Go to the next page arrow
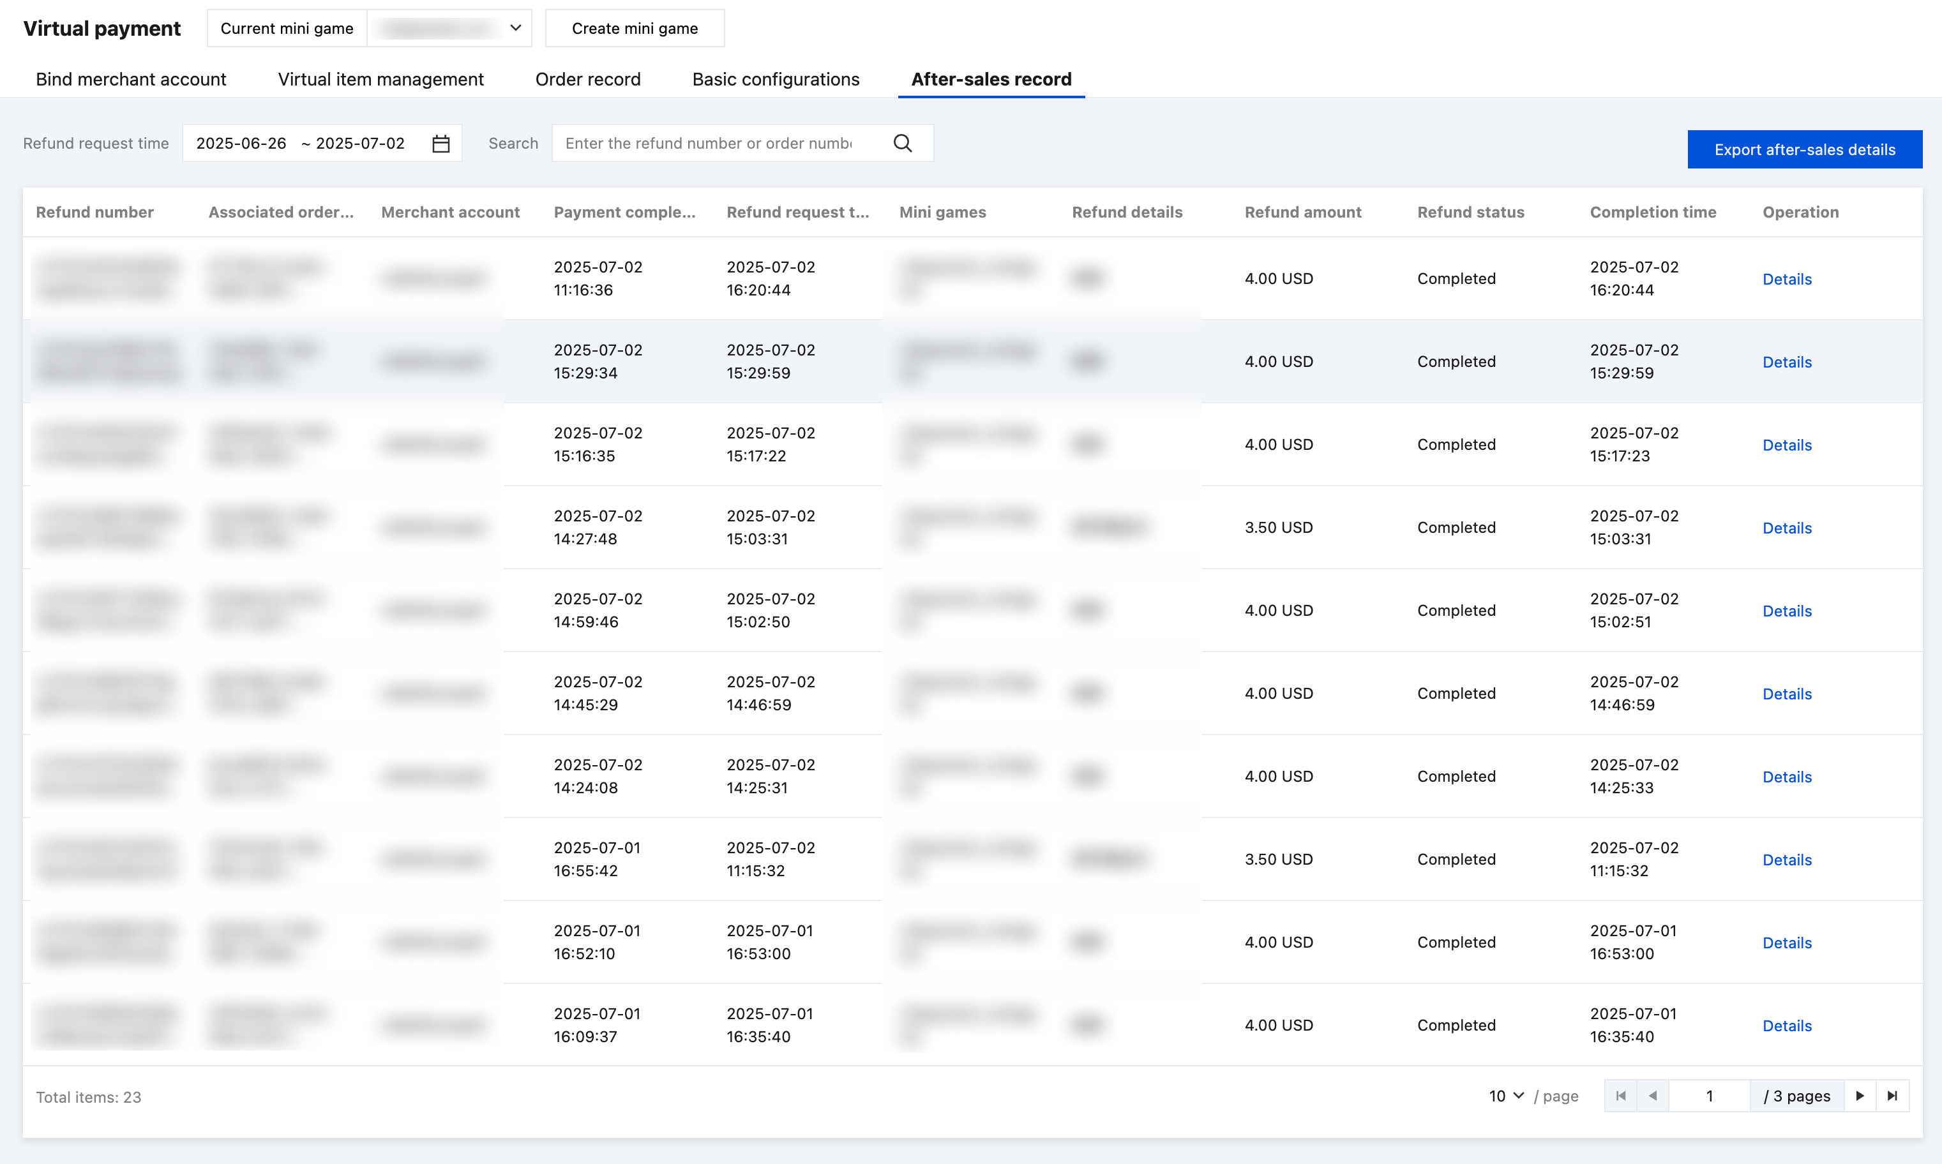This screenshot has height=1164, width=1942. point(1860,1096)
